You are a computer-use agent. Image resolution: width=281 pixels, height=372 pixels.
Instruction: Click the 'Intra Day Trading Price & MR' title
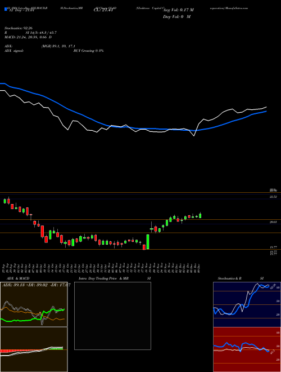104,278
